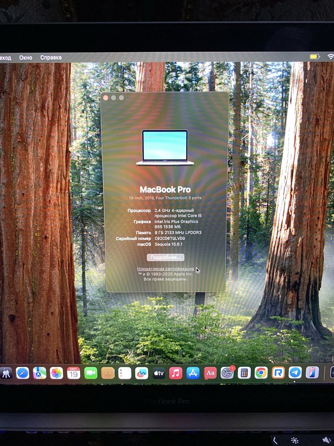
Task: Select serial number C02CD0TQLVDG text
Action: pyautogui.click(x=170, y=238)
